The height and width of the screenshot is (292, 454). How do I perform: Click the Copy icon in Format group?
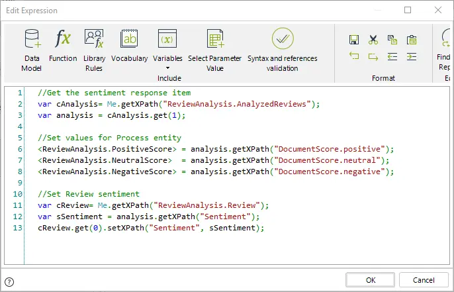(x=392, y=40)
